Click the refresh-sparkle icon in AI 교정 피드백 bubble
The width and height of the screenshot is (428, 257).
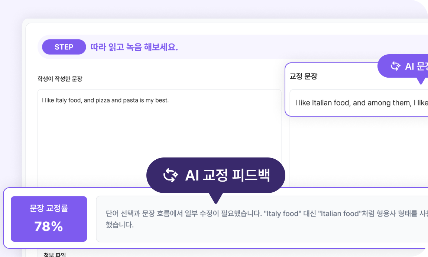coord(171,175)
